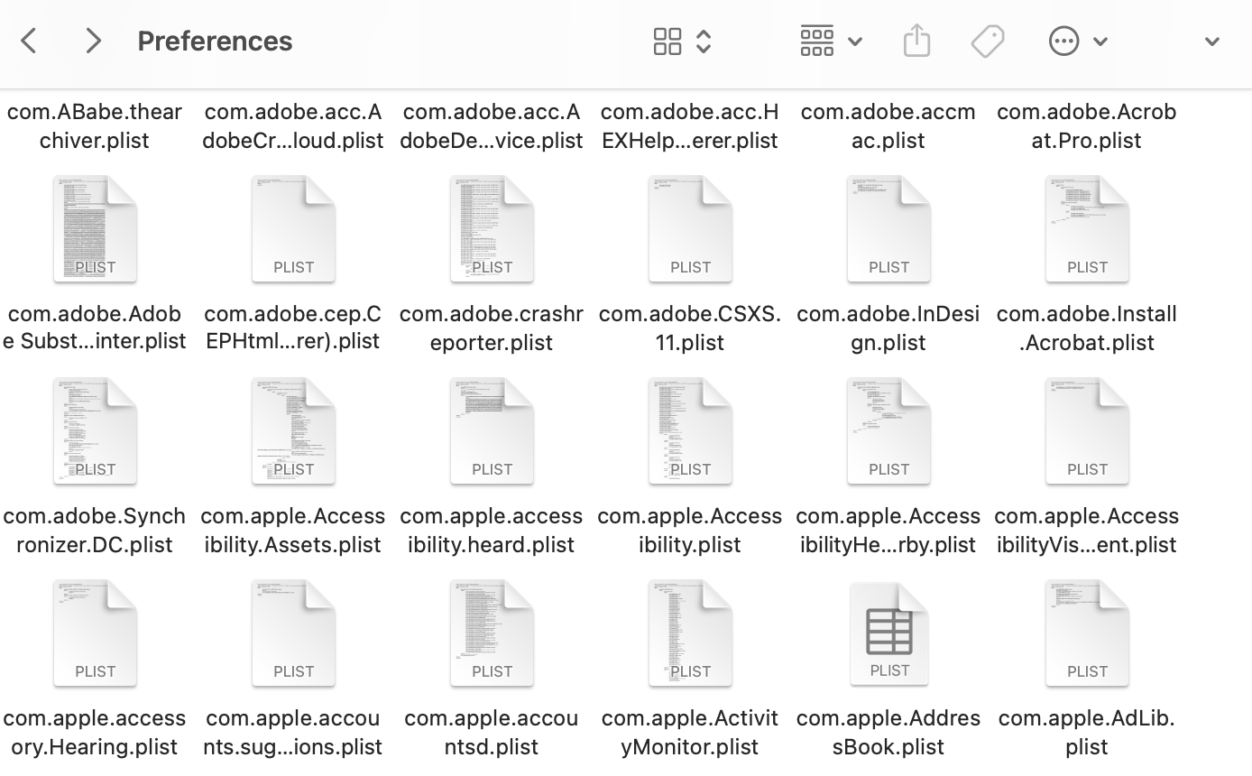Navigate back using the Back arrow

click(28, 41)
